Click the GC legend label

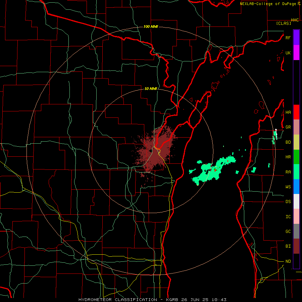click(288, 232)
